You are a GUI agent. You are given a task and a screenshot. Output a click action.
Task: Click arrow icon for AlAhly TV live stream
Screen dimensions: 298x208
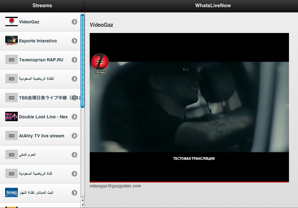point(74,136)
